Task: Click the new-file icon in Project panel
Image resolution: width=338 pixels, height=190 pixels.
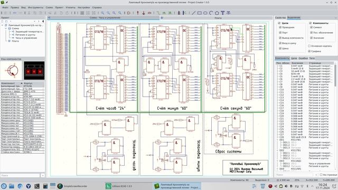Action: coord(2,21)
